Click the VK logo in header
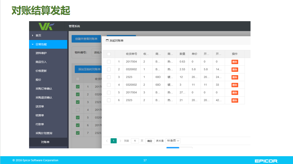 pos(46,26)
